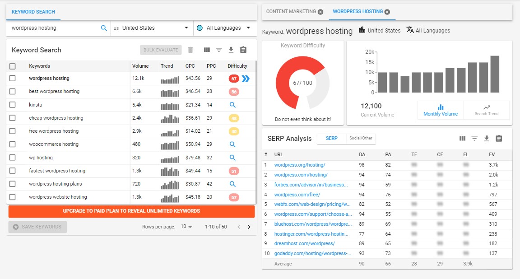Screen dimensions: 520x279
Task: Click the search magnifier in keyword input
Action: (104, 28)
